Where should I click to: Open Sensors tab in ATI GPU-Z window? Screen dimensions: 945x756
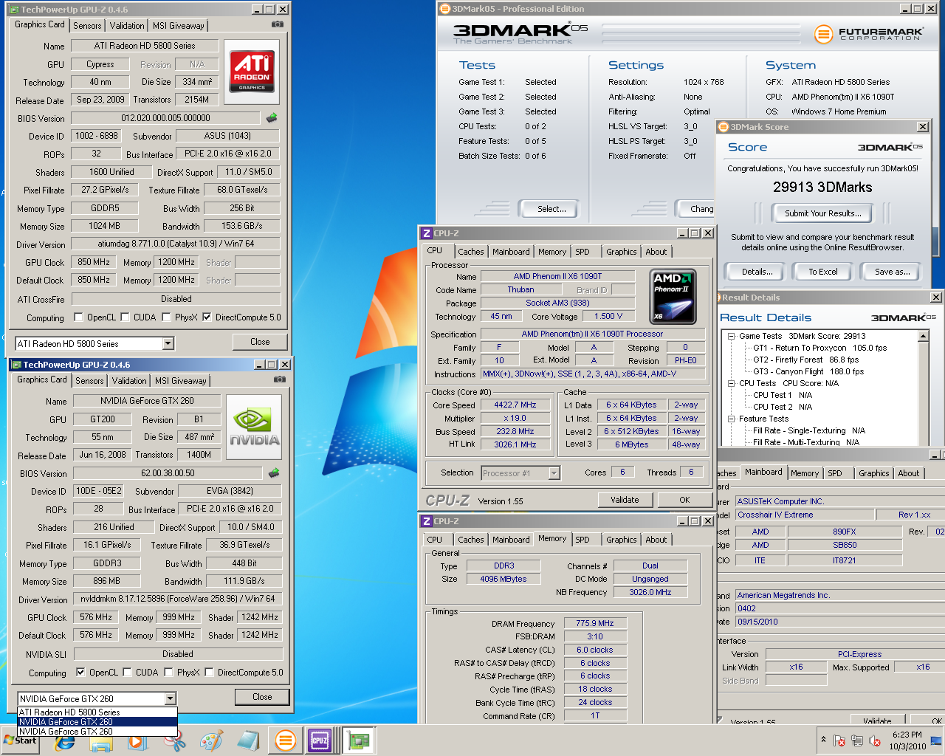[87, 26]
